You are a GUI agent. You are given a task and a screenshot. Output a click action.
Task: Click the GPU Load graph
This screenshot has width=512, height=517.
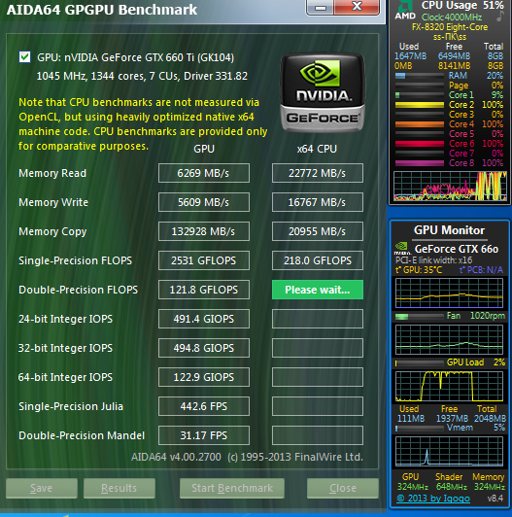click(x=450, y=386)
